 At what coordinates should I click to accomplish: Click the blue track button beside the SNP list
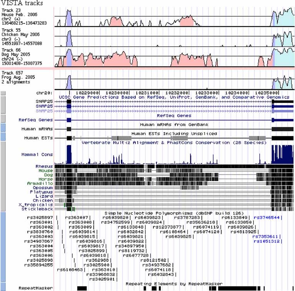point(3,247)
